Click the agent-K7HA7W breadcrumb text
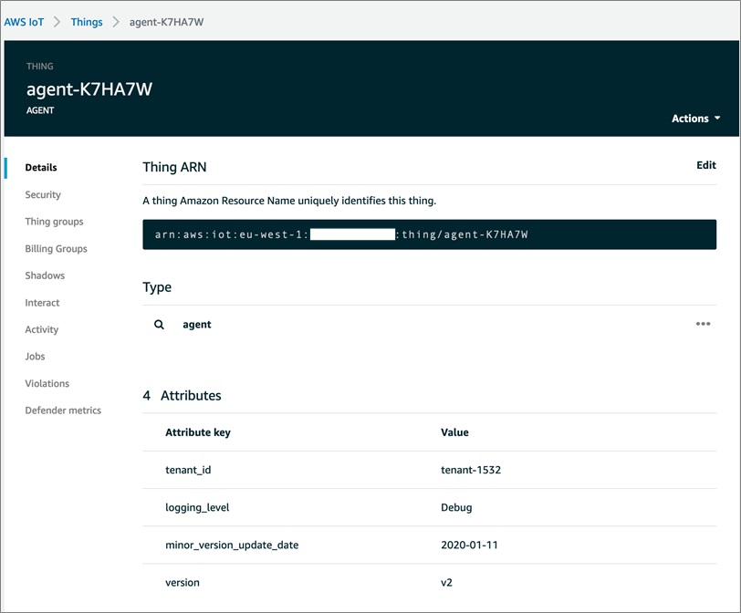741x613 pixels. click(166, 22)
